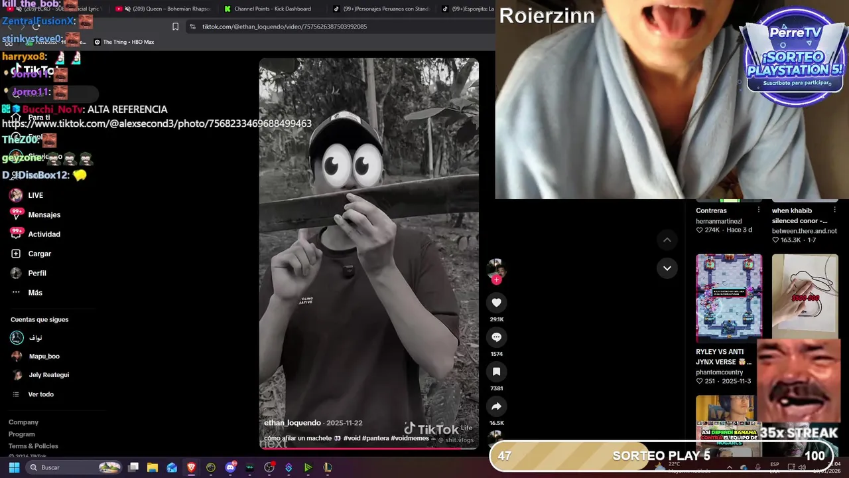Screen dimensions: 849x478
Task: Click #void hashtag in caption
Action: [x=352, y=438]
